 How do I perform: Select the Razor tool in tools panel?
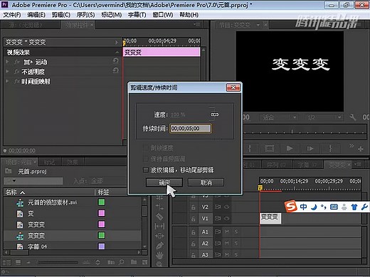(x=159, y=217)
